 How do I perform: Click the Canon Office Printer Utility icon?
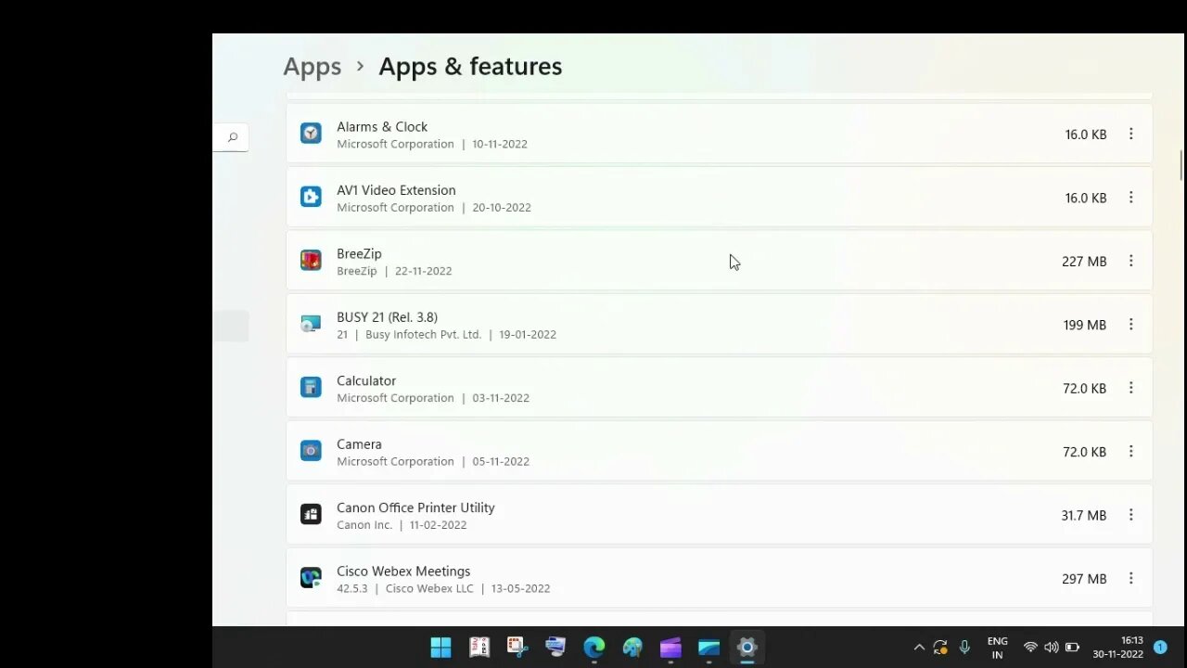pos(311,514)
